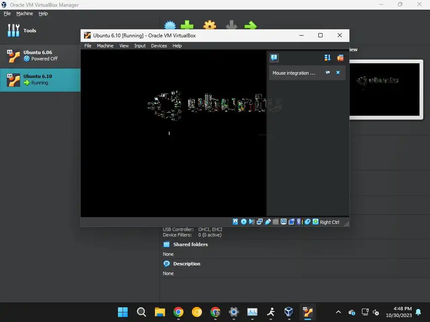Click the Discard gray down-arrow toolbar icon
The width and height of the screenshot is (430, 322).
[231, 25]
